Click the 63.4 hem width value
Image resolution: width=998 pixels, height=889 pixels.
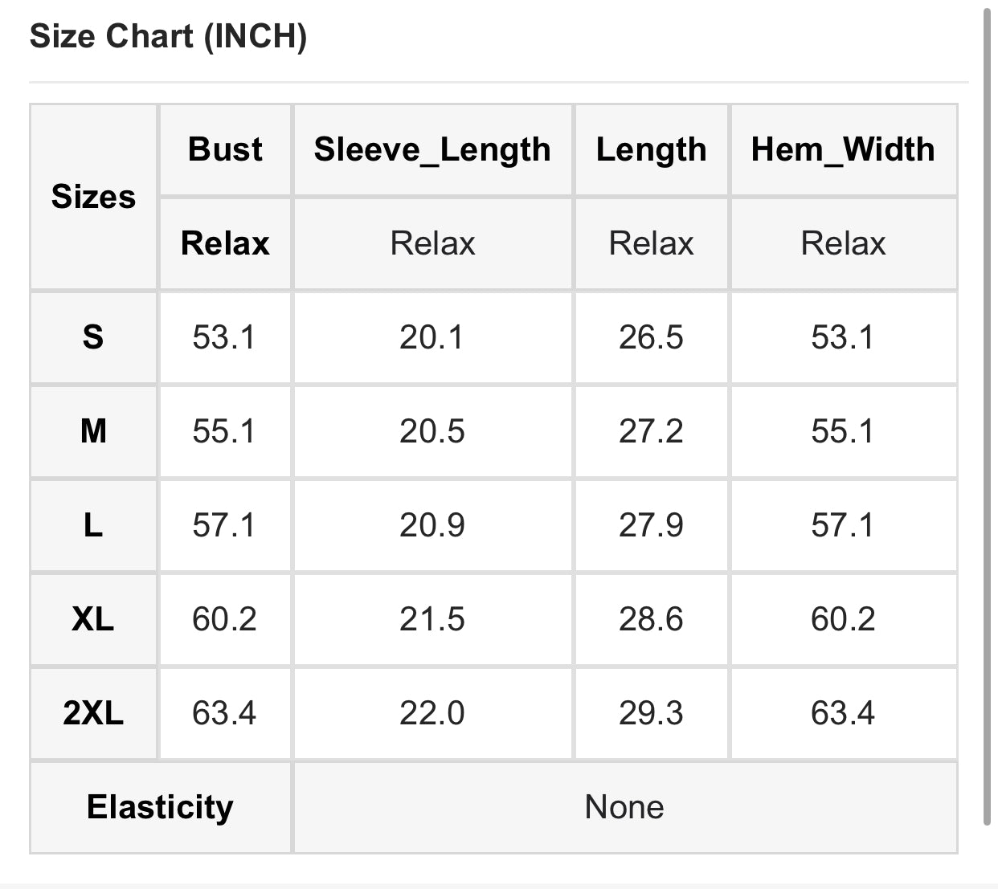(x=843, y=713)
